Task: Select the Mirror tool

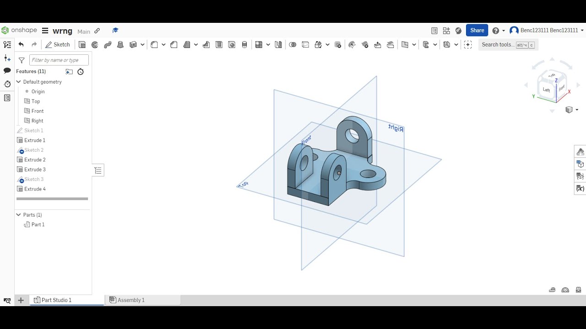Action: click(278, 44)
